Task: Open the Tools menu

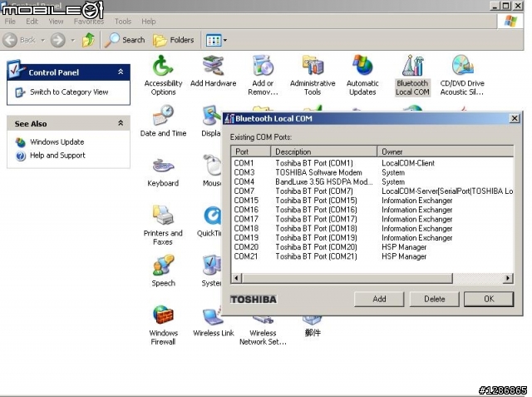Action: tap(123, 22)
